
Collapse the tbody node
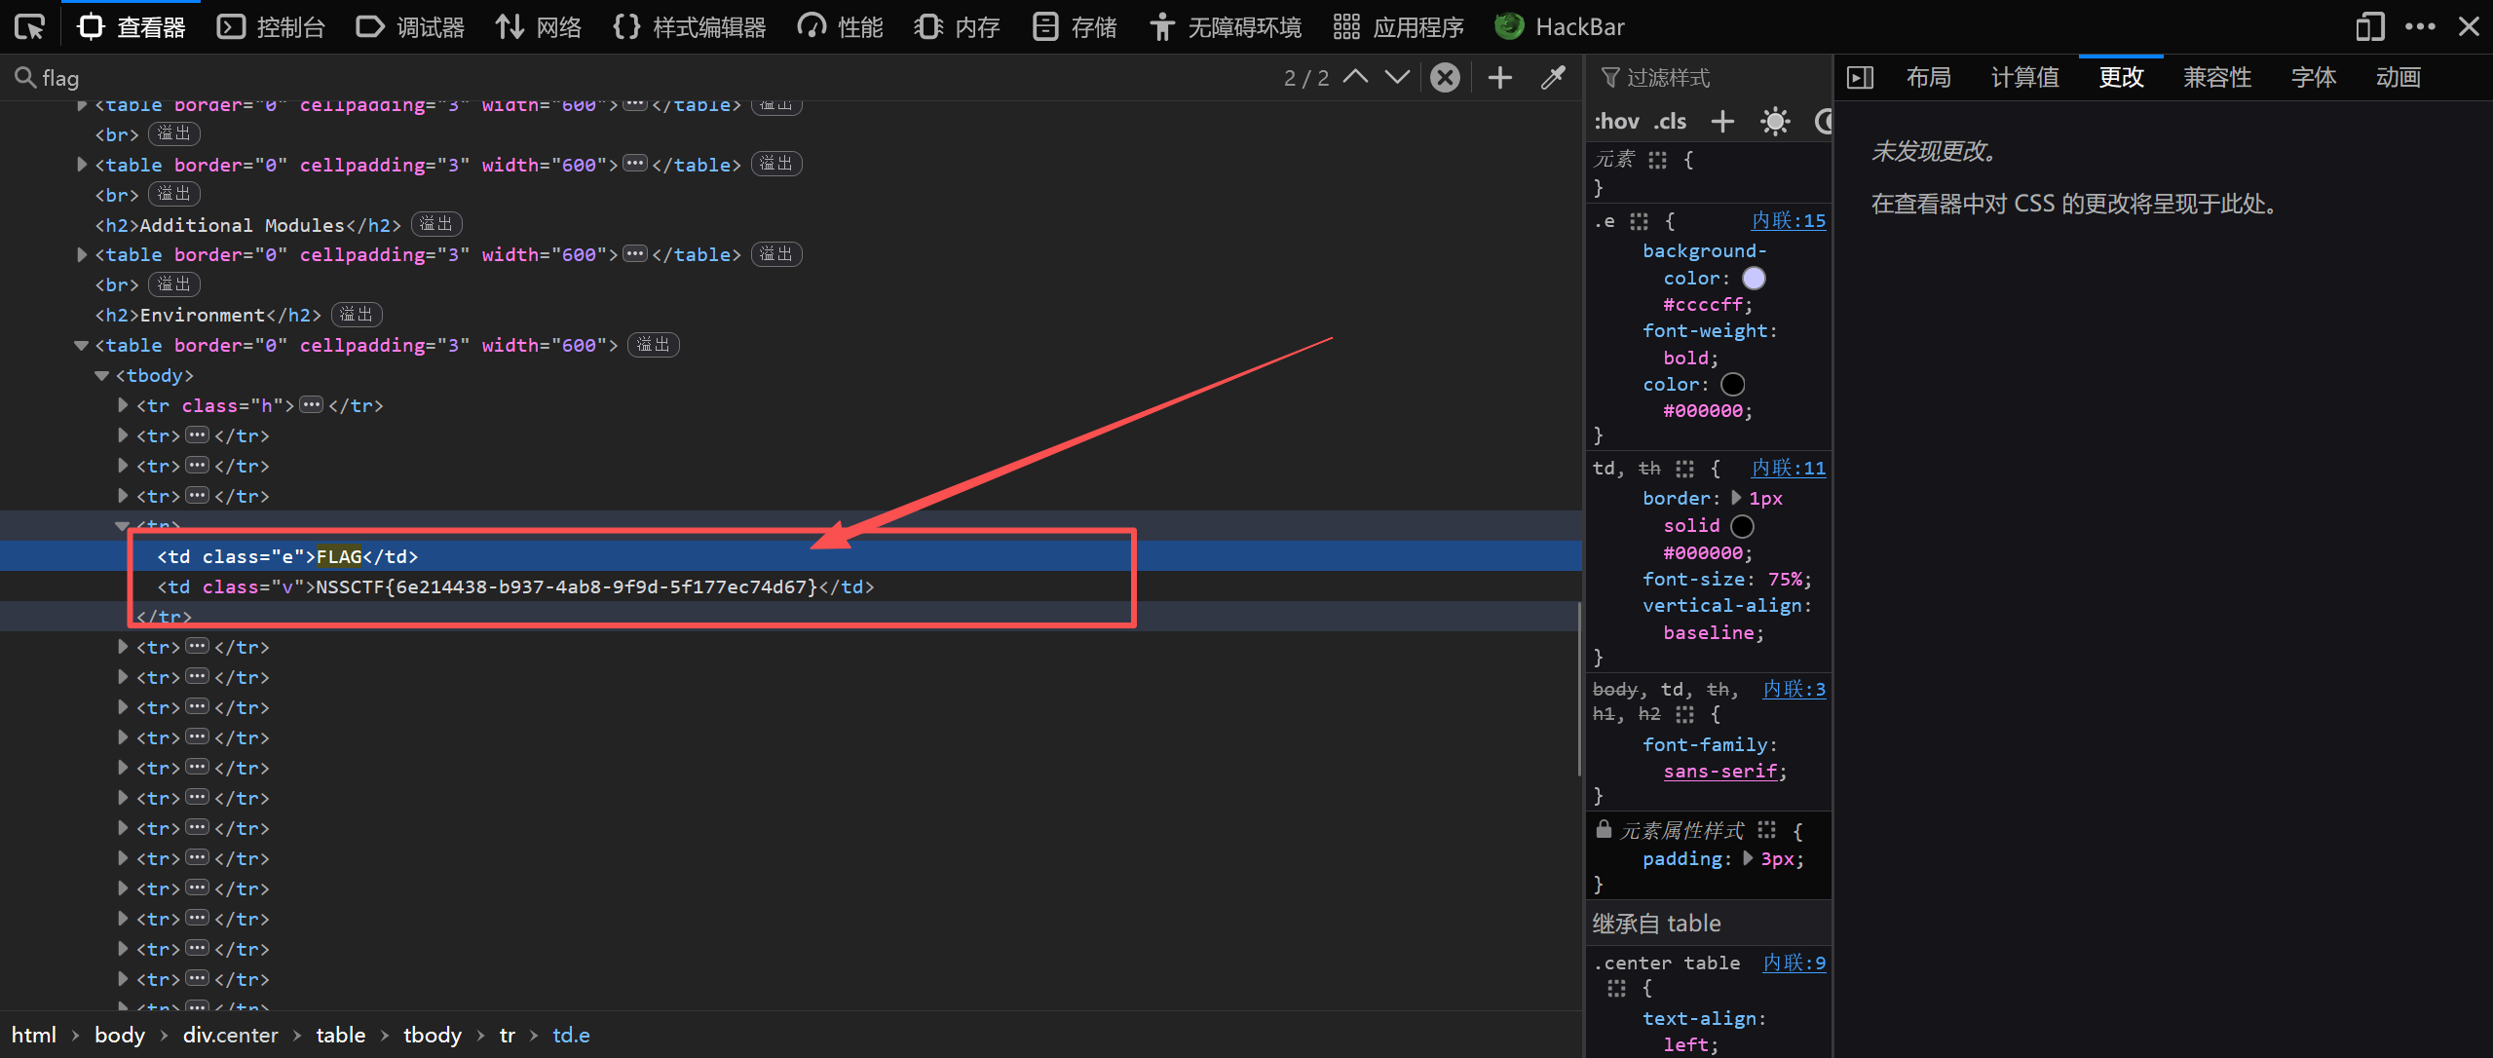pos(101,376)
